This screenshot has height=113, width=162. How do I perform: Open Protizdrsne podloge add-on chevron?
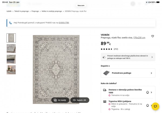(x=151, y=73)
